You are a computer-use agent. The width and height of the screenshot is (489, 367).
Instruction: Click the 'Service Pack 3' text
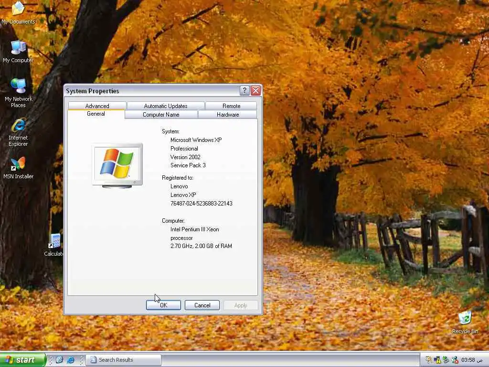click(188, 165)
